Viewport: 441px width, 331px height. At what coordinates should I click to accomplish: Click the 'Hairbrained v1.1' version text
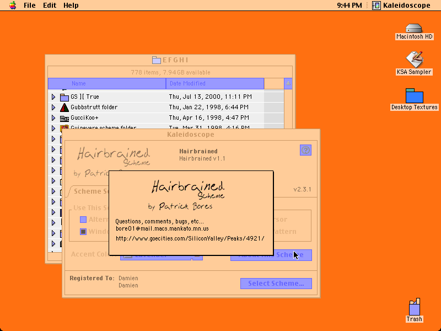click(x=202, y=158)
